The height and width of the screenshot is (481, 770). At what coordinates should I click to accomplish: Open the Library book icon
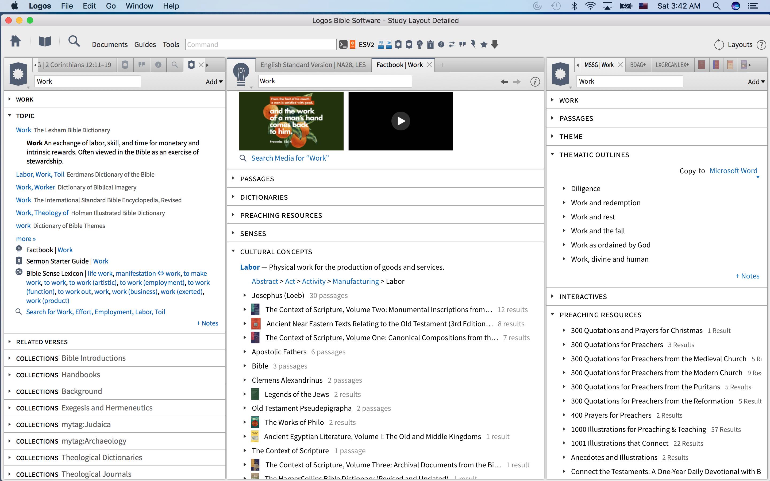click(x=45, y=42)
